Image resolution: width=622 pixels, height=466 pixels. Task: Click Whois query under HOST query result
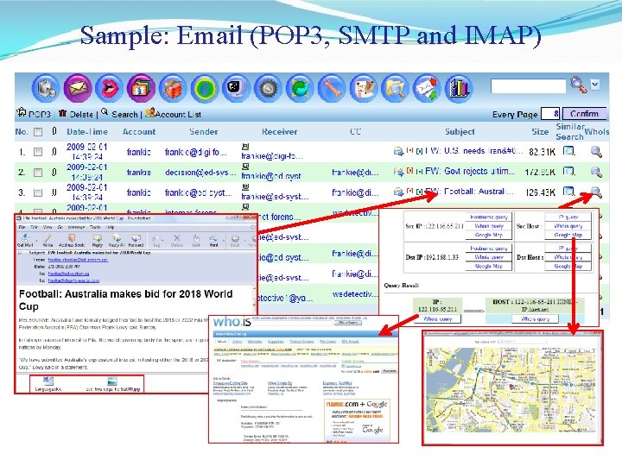pos(535,318)
